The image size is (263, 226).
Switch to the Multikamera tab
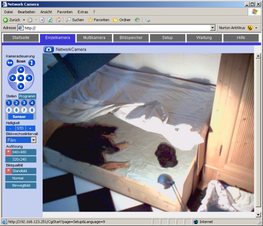pos(94,38)
